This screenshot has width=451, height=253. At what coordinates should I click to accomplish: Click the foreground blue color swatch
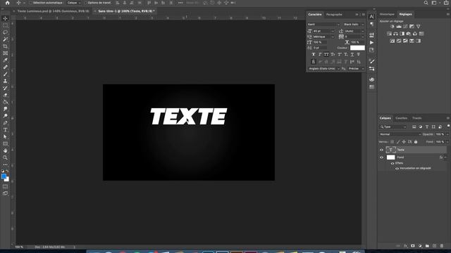4,176
